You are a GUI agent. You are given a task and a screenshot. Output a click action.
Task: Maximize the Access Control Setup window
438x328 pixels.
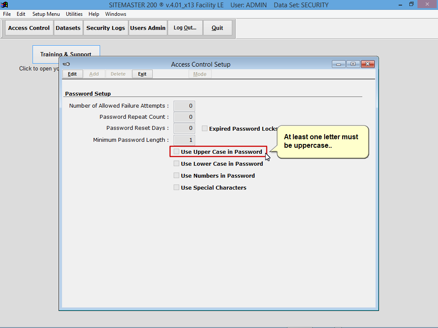pos(353,64)
